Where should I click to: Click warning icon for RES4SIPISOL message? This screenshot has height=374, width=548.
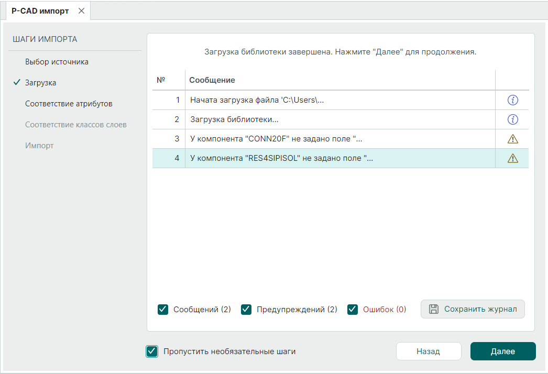512,159
